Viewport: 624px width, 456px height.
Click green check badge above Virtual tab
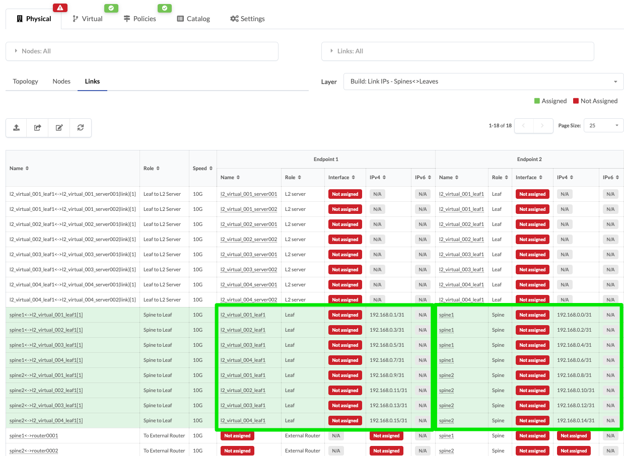pos(111,8)
